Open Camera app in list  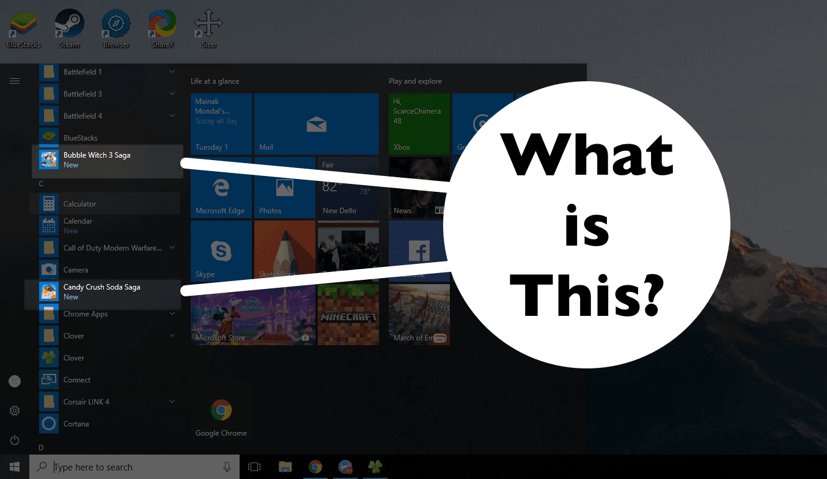105,270
